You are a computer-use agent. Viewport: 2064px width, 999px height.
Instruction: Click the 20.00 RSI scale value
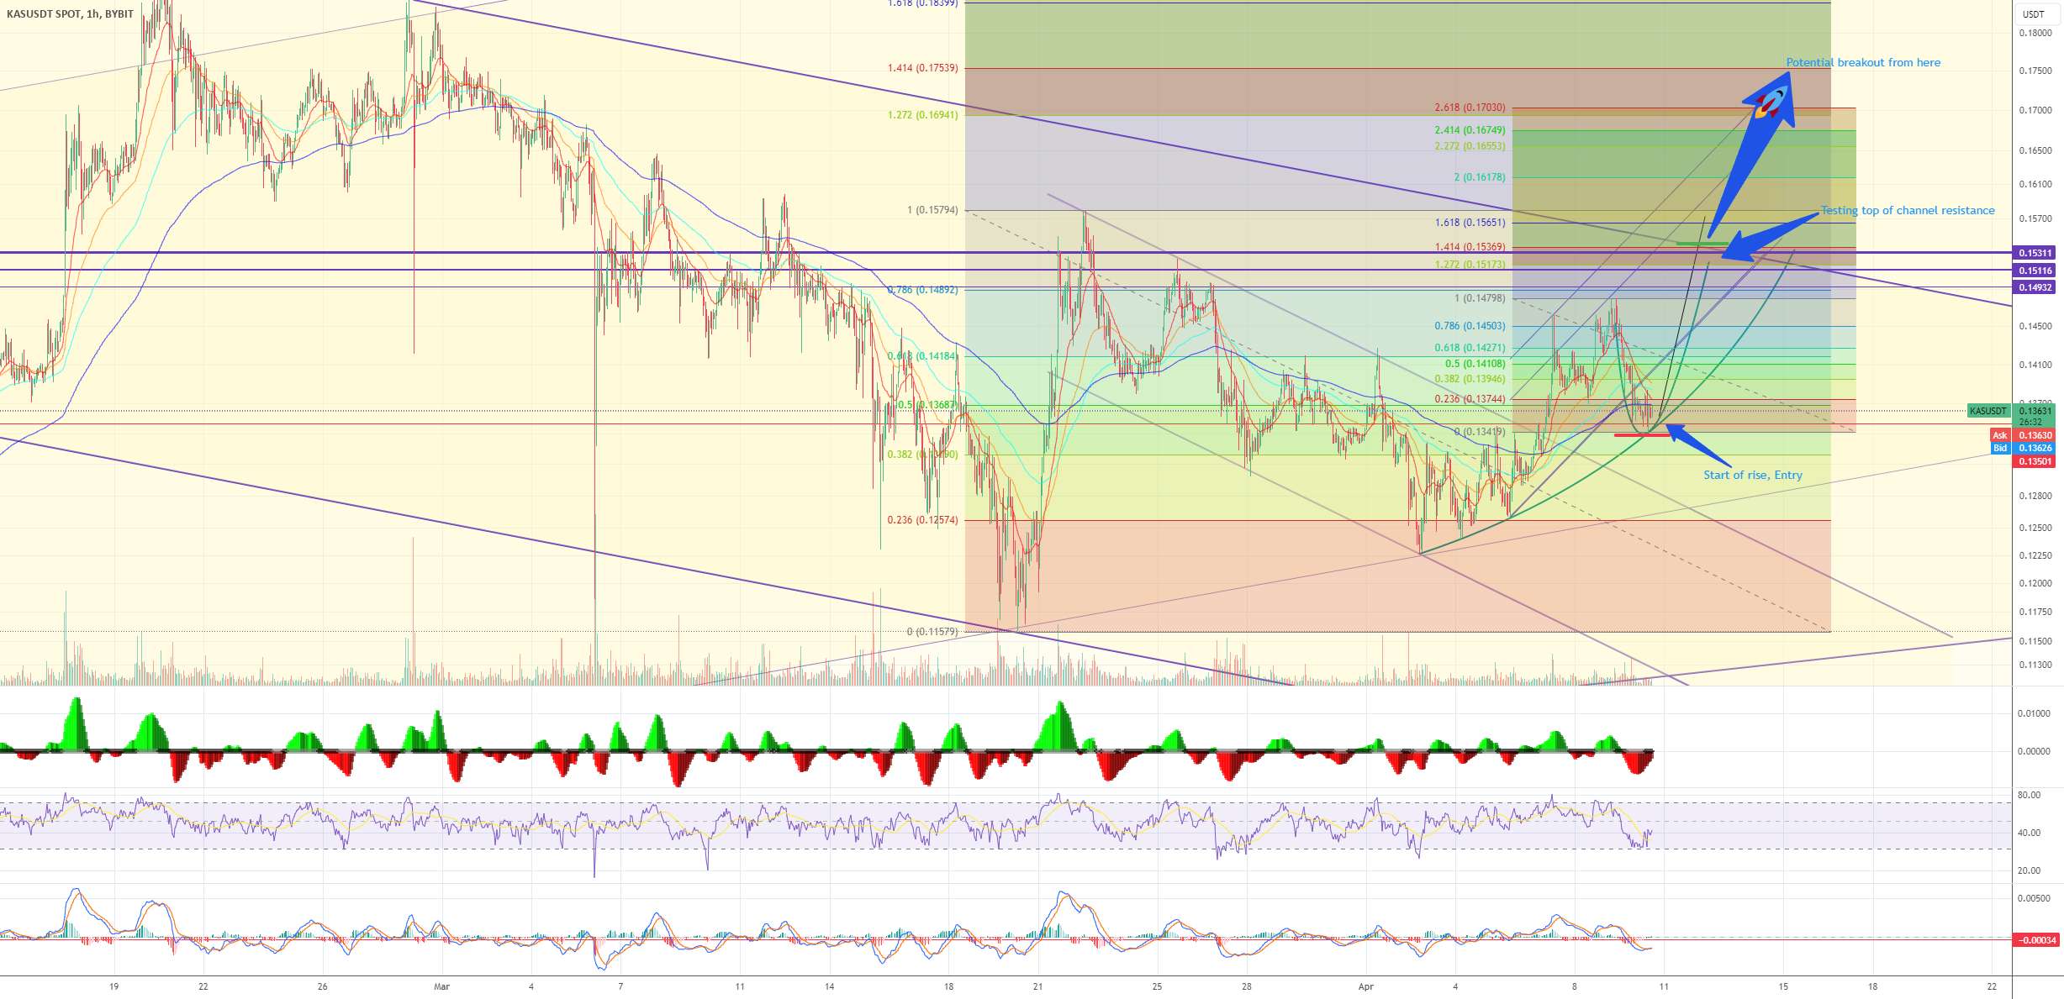(2030, 870)
